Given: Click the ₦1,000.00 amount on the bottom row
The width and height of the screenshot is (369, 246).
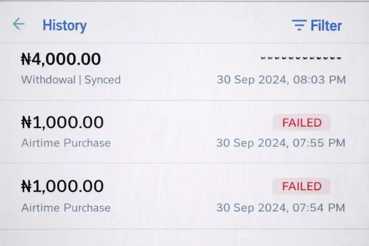Looking at the screenshot, I should 62,186.
